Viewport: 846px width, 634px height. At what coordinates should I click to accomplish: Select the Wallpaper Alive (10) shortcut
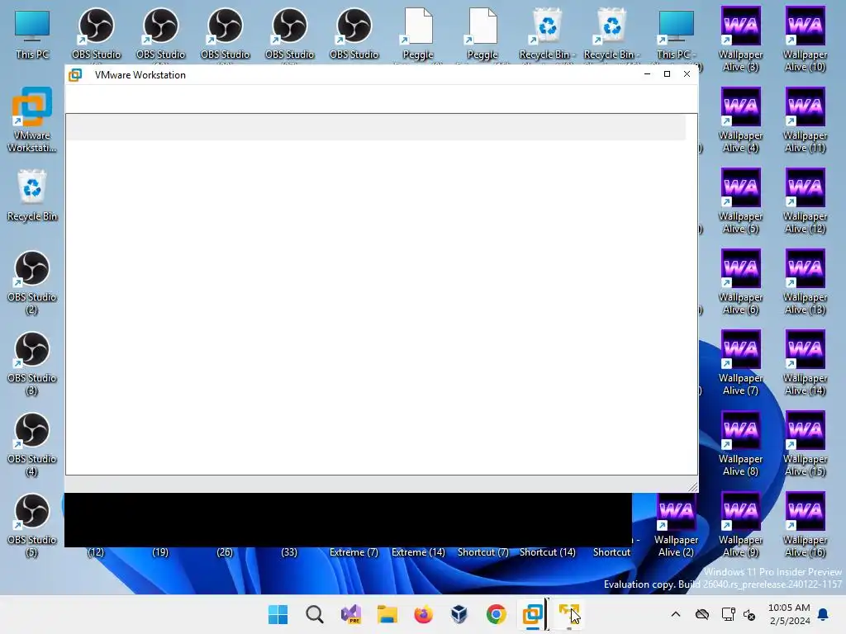[x=805, y=40]
